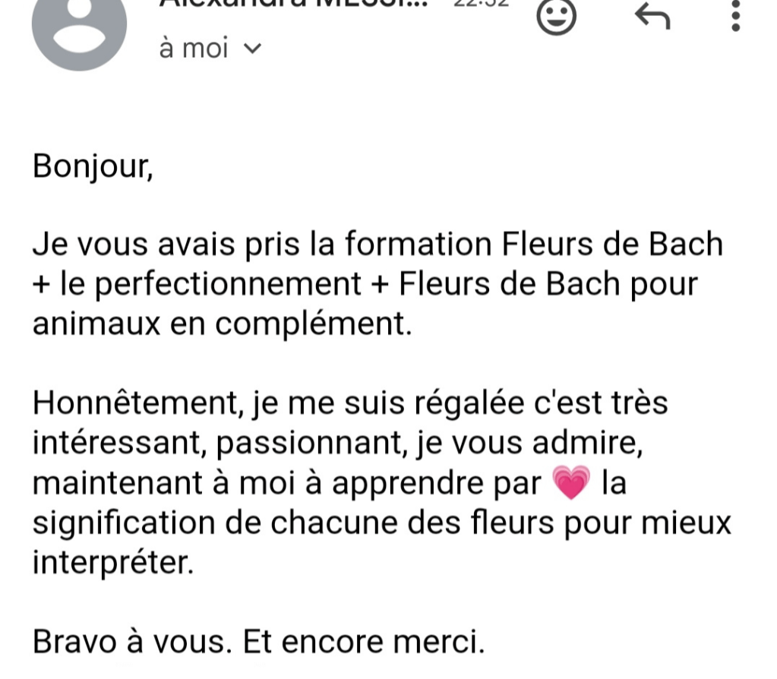Tap the "à moi" recipient label
Viewport: 777px width, 679px height.
pyautogui.click(x=194, y=49)
